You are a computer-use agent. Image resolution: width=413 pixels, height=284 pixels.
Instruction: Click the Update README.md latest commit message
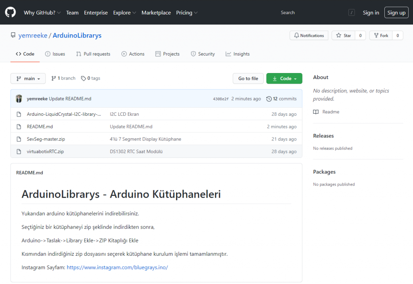(x=70, y=98)
